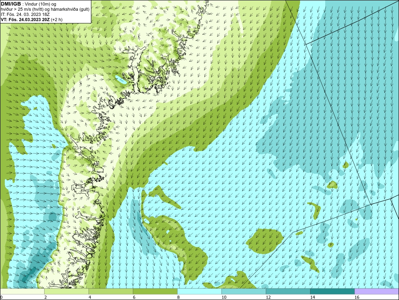
Task: Click the legend label '10'
Action: (x=224, y=297)
